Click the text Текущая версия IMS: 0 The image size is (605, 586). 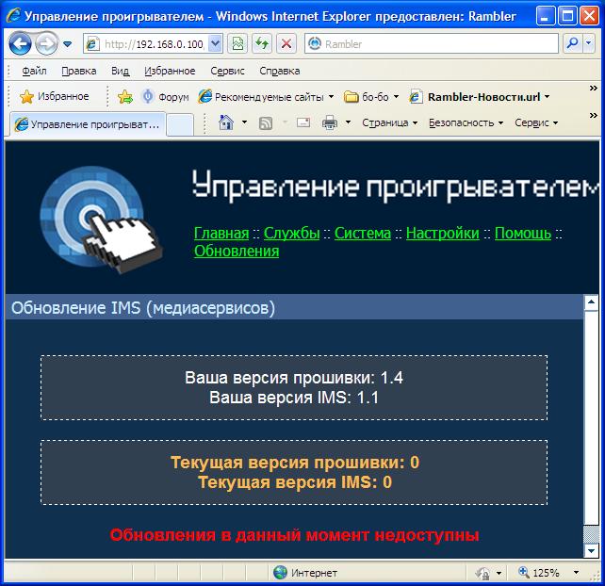click(x=295, y=482)
